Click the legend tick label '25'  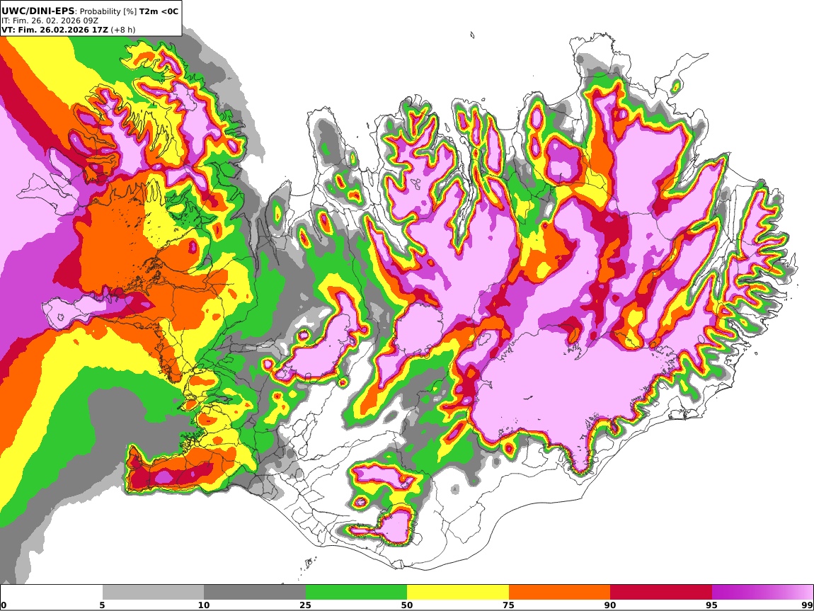click(x=305, y=605)
